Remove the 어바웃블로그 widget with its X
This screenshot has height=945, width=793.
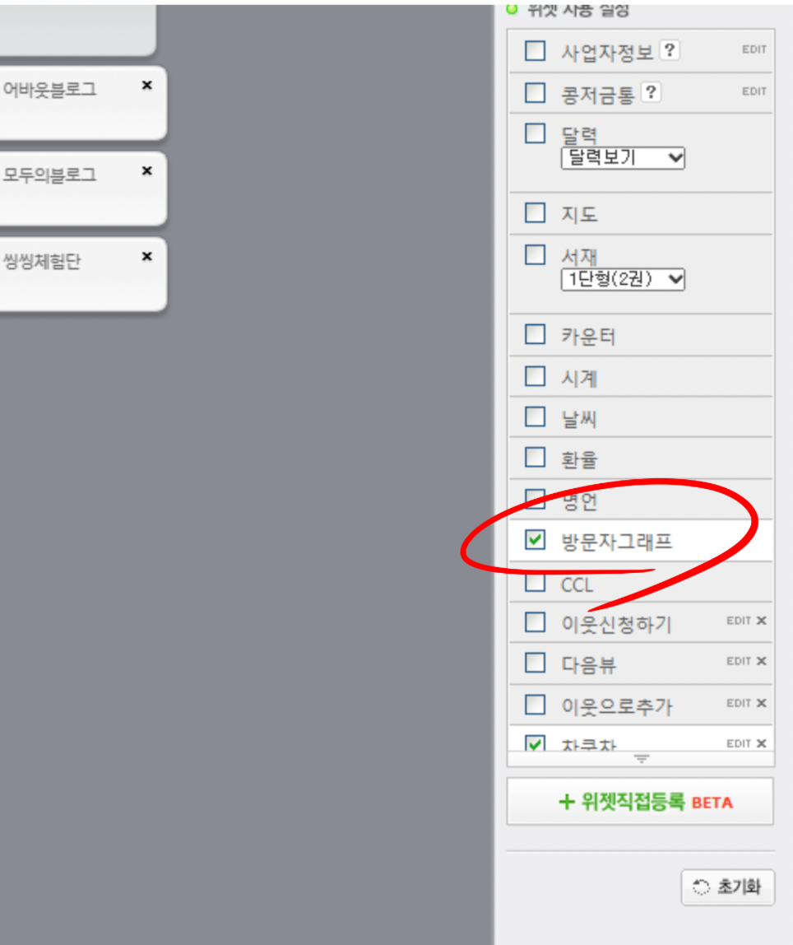[x=146, y=86]
